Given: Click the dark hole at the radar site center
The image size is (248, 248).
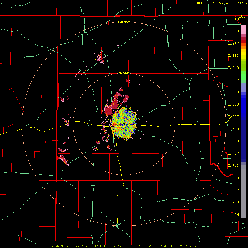Looking at the screenshot, I should tap(124, 123).
